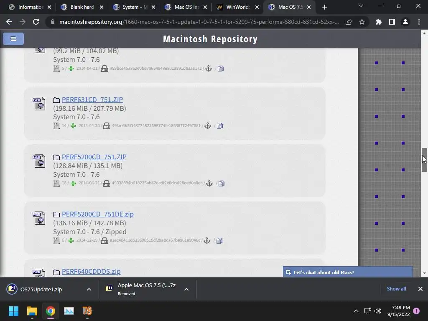Image resolution: width=428 pixels, height=321 pixels.
Task: Click the green plus icon in PERF5200CD_751DE.zip row
Action: click(x=71, y=240)
